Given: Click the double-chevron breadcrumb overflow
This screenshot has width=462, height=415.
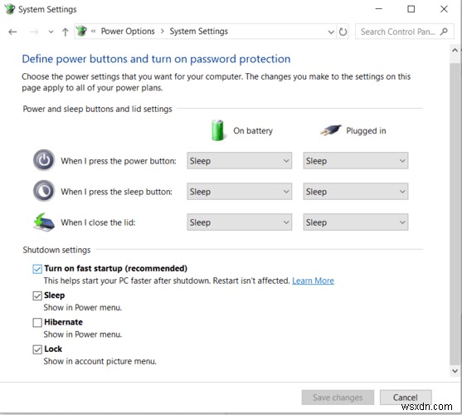Looking at the screenshot, I should (93, 32).
